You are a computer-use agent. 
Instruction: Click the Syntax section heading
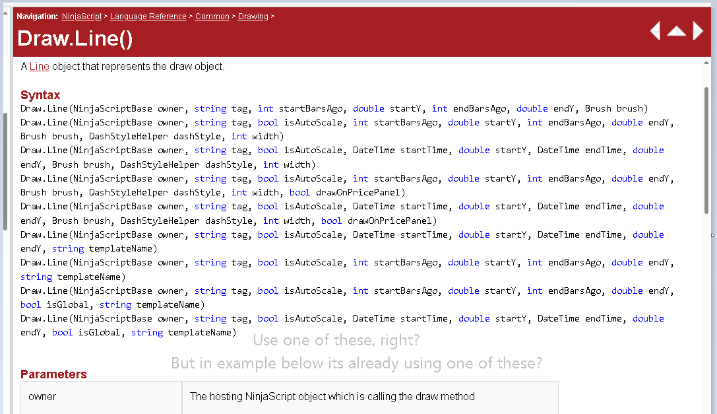pyautogui.click(x=40, y=95)
